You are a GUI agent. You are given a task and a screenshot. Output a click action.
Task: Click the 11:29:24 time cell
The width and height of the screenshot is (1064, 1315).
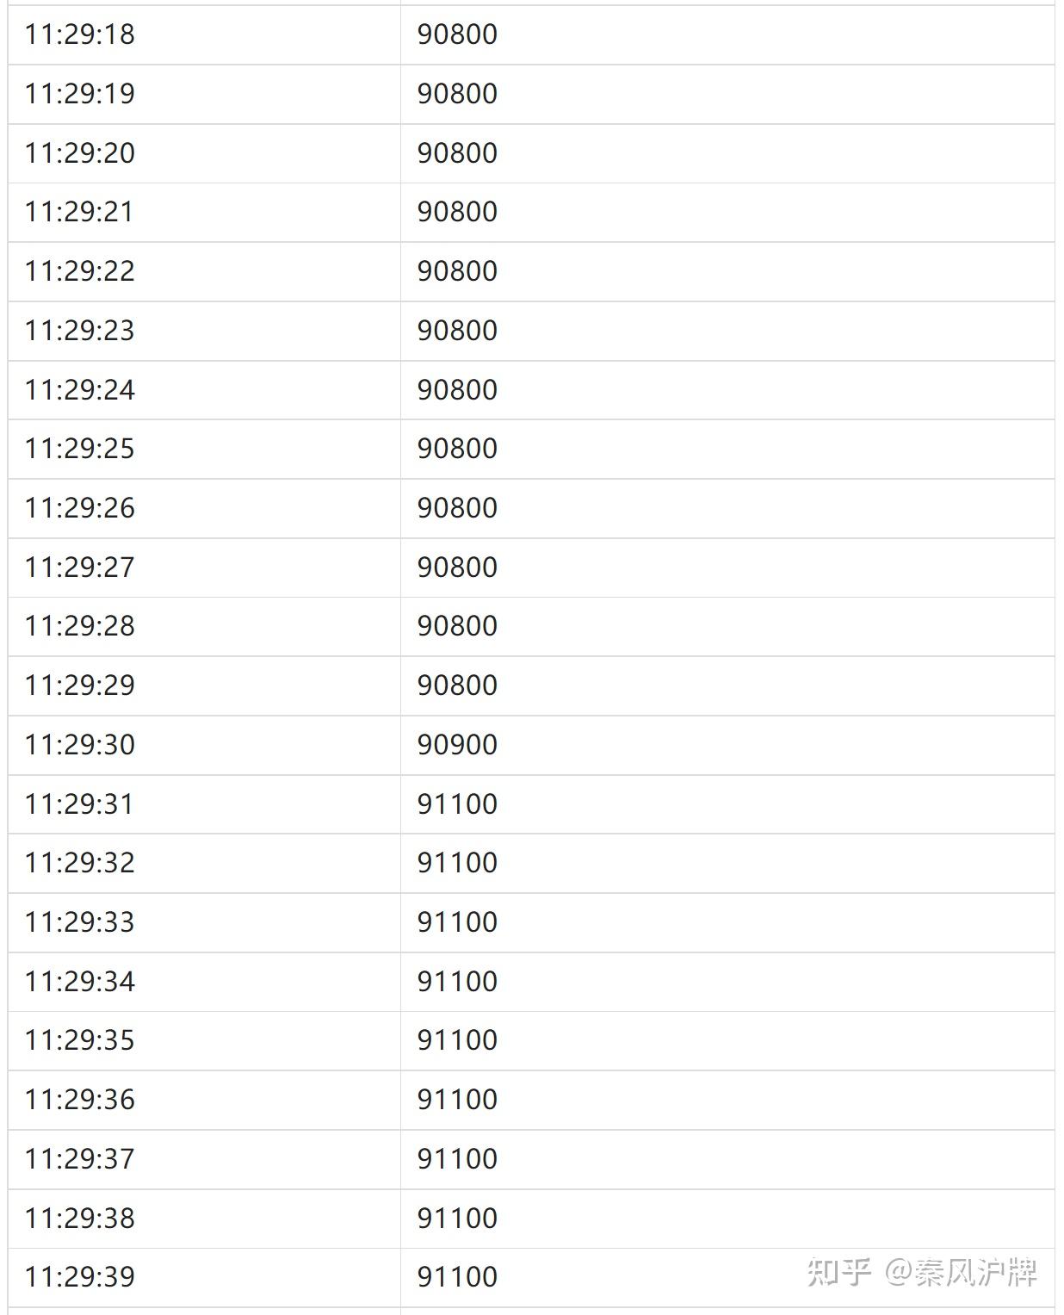click(204, 390)
